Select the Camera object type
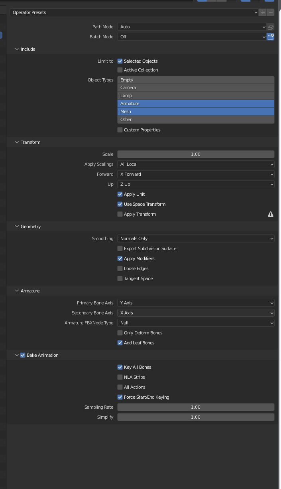 196,87
